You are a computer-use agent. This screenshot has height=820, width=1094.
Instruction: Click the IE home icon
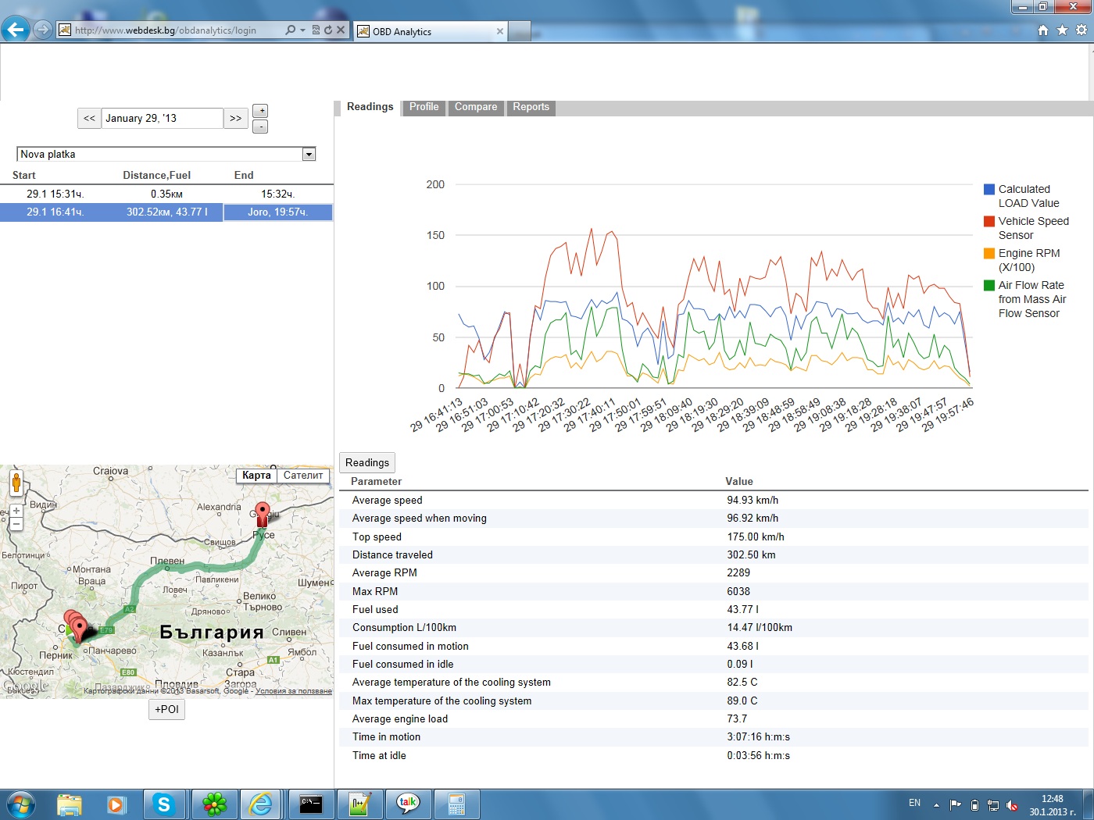pyautogui.click(x=1042, y=30)
